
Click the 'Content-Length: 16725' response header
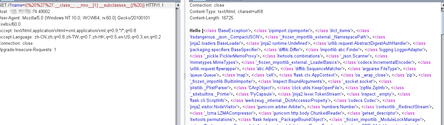211,18
